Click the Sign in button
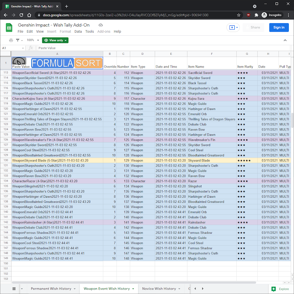Image resolution: width=294 pixels, height=294 pixels. pos(279,27)
